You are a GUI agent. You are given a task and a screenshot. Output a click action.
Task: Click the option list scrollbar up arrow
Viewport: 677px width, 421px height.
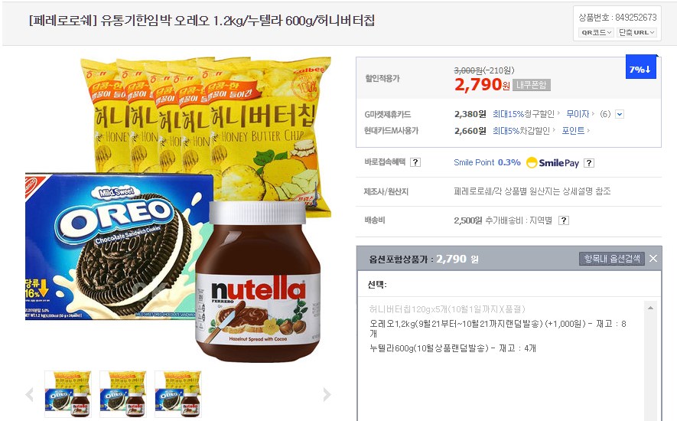click(650, 308)
